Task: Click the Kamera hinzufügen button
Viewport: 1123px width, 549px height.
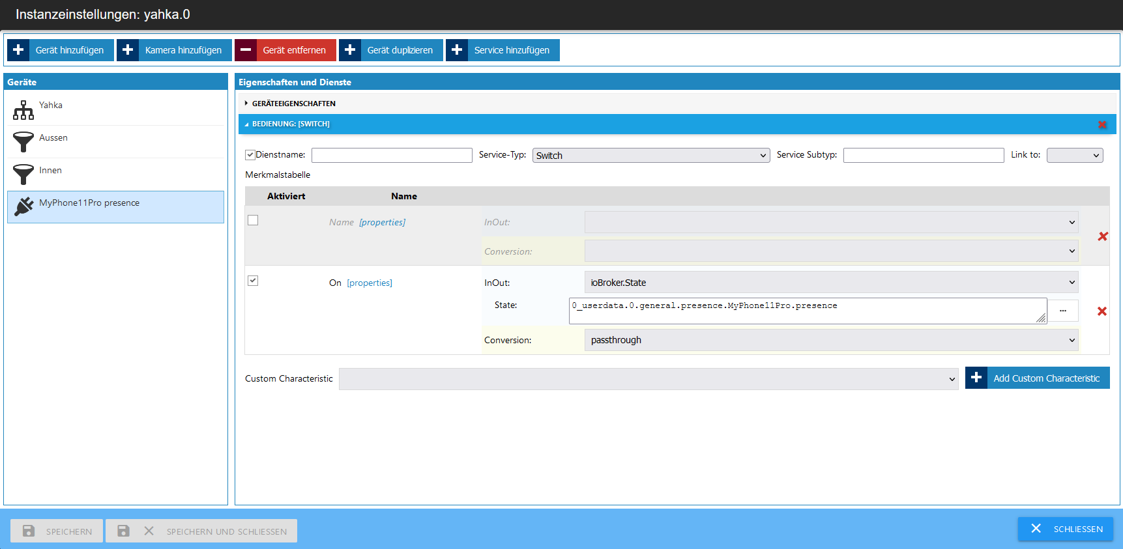Action: tap(174, 50)
